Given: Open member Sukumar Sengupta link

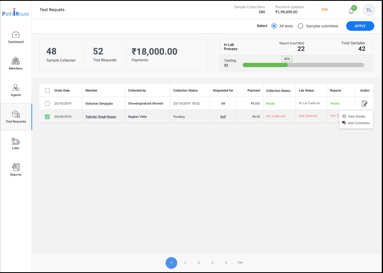Looking at the screenshot, I should tap(99, 103).
